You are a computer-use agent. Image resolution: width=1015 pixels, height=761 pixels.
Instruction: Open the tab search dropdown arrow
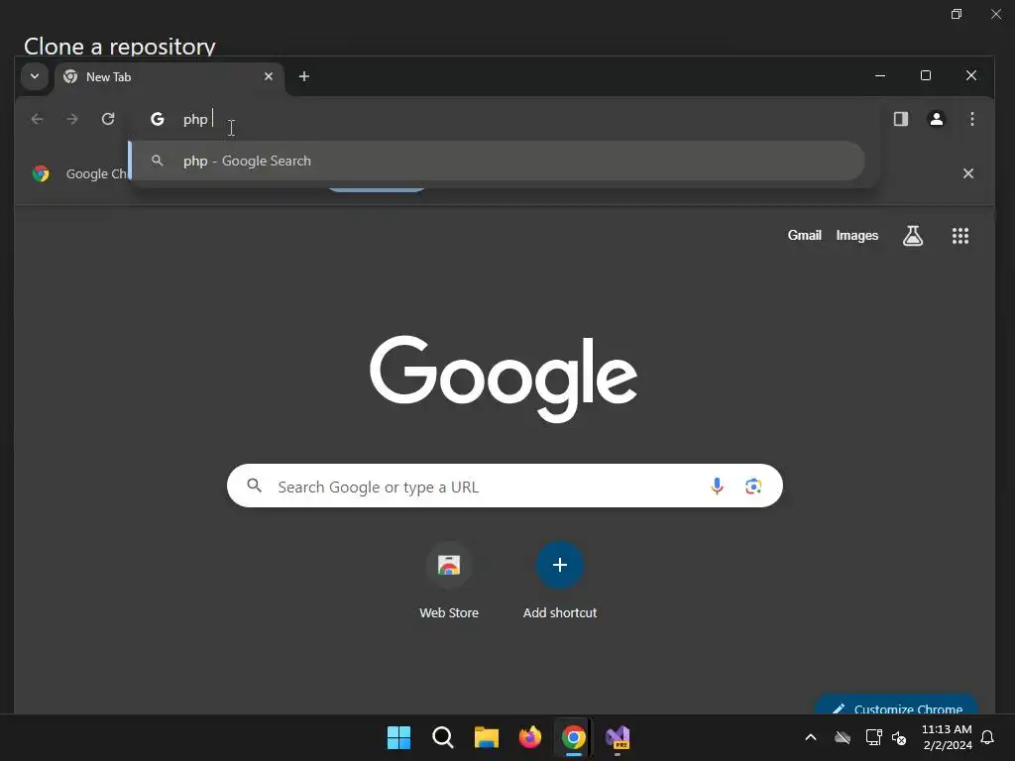tap(35, 76)
